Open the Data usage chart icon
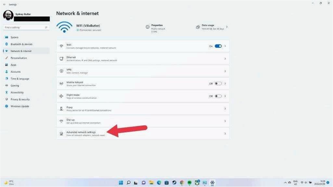This screenshot has width=333, height=187. pyautogui.click(x=198, y=27)
